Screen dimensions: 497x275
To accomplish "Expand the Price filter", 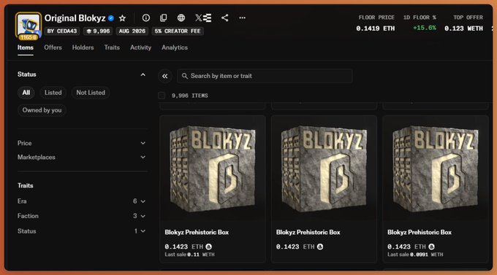I will (x=82, y=143).
